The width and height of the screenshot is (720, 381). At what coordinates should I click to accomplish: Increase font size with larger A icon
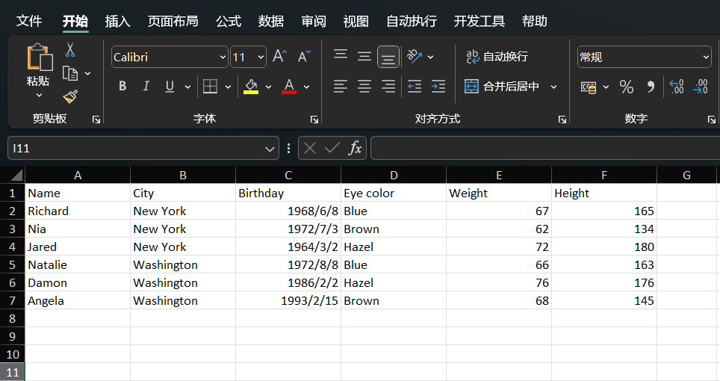(x=279, y=57)
